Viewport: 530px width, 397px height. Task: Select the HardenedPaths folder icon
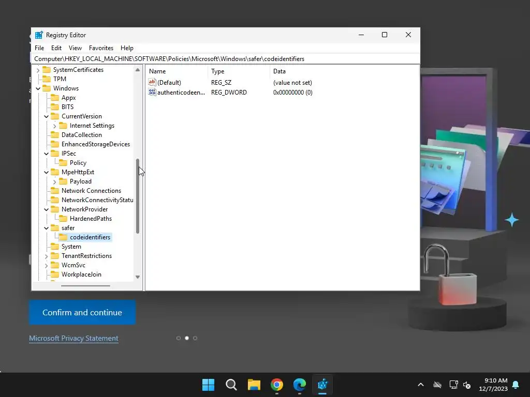tap(63, 219)
